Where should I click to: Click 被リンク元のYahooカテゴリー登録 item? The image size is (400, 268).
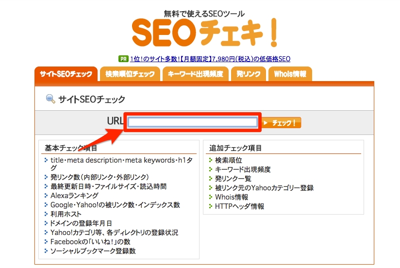pos(264,188)
